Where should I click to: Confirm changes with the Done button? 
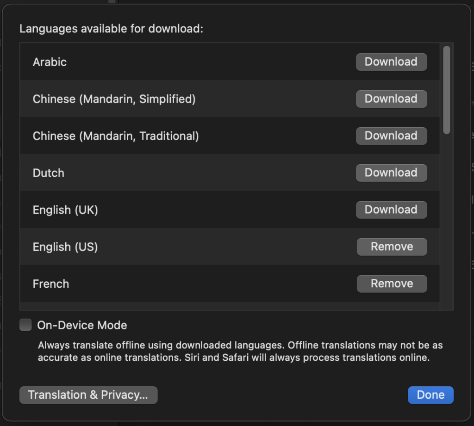click(430, 395)
